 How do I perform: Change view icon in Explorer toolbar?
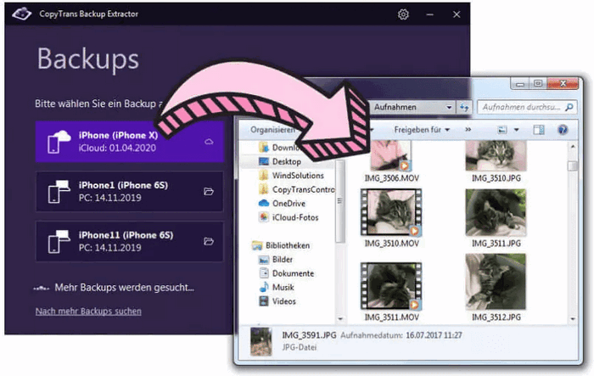coord(502,130)
